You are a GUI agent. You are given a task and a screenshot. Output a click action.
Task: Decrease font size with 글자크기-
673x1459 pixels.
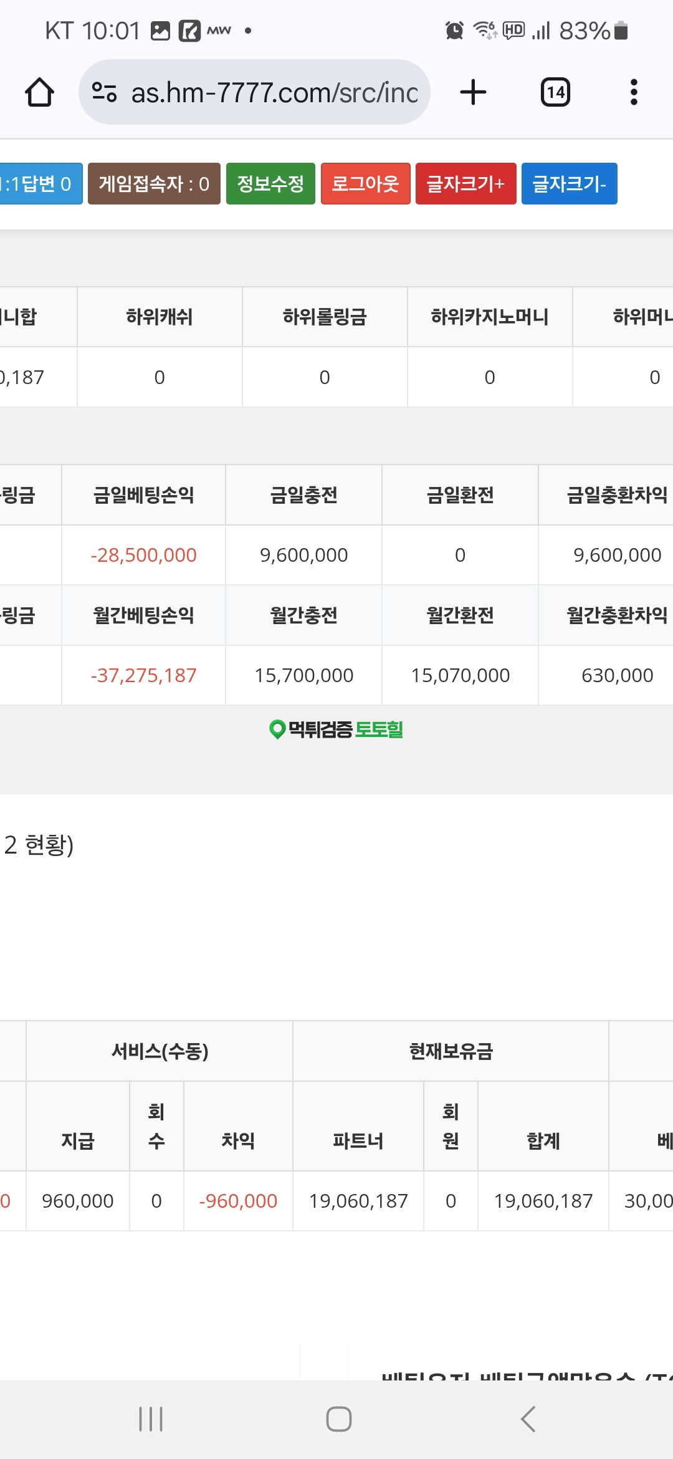(x=569, y=184)
